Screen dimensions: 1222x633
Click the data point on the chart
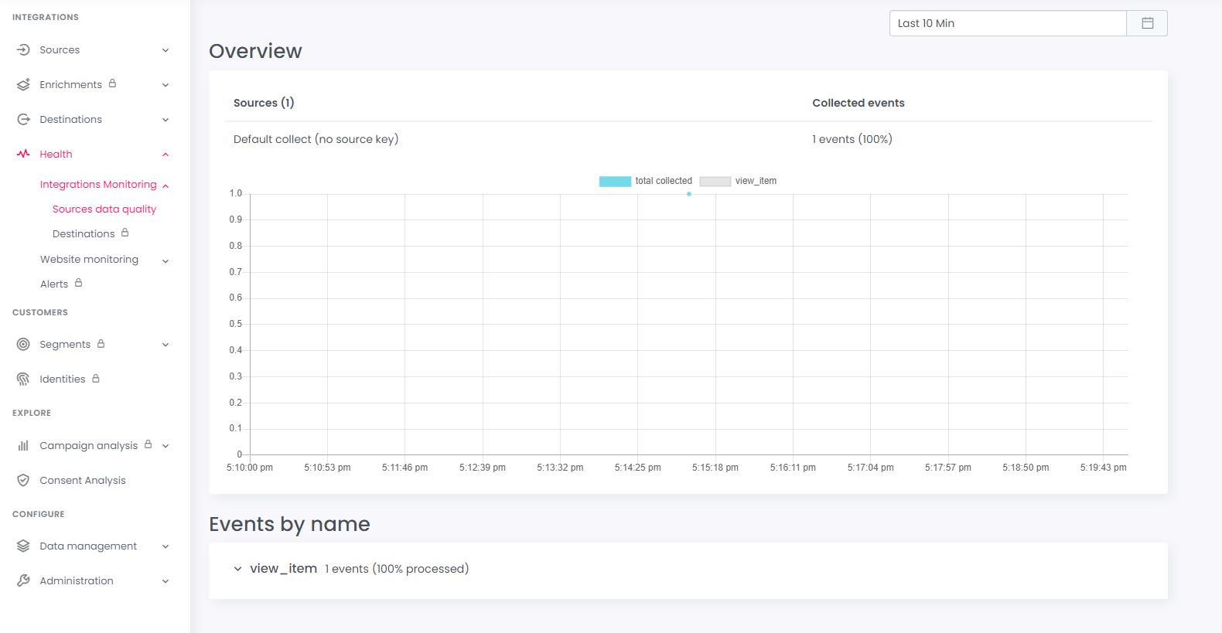688,194
